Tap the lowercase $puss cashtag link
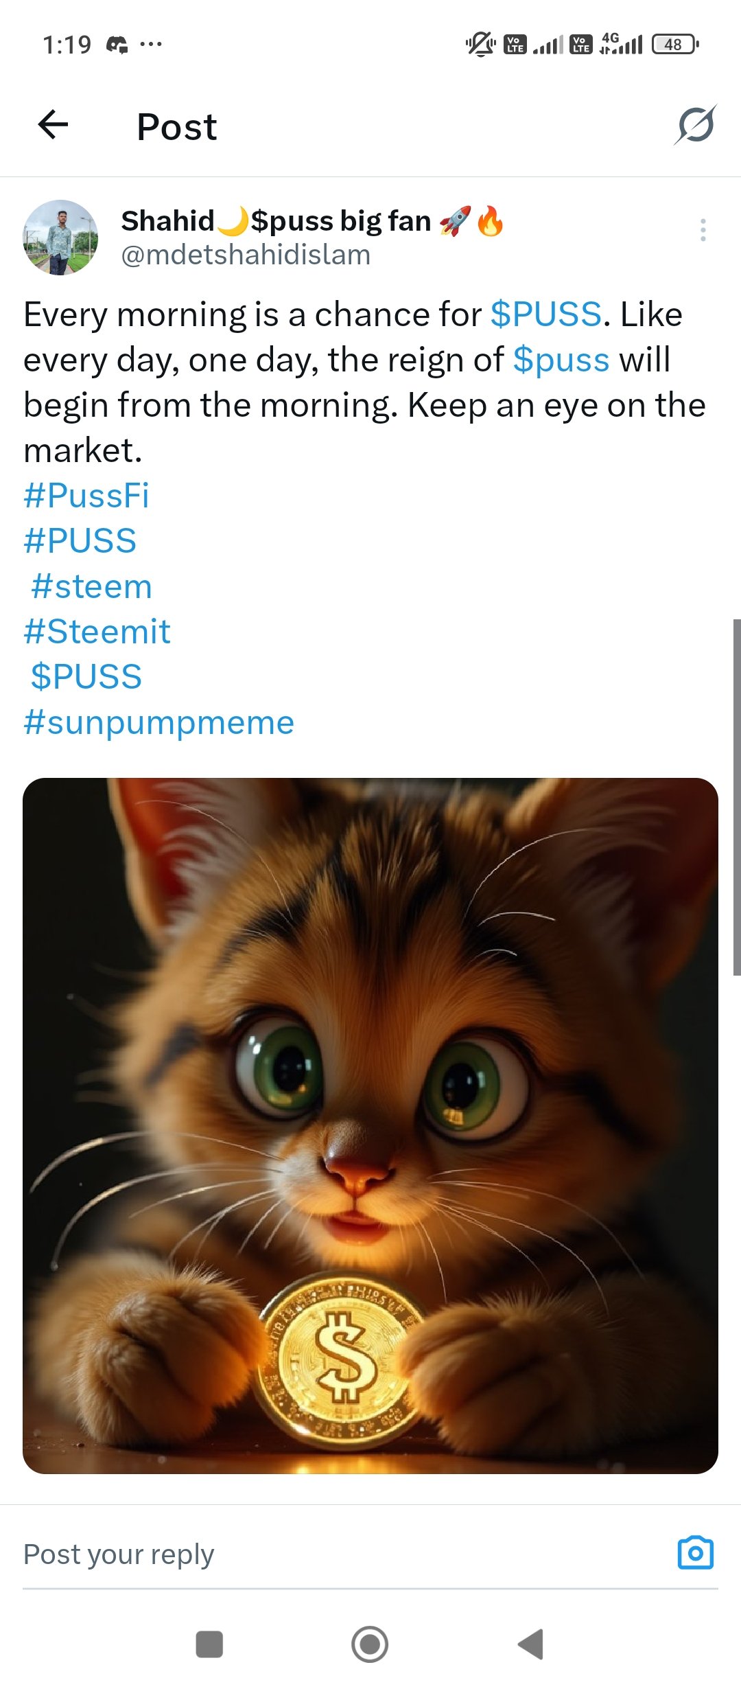This screenshot has height=1689, width=741. coord(561,360)
